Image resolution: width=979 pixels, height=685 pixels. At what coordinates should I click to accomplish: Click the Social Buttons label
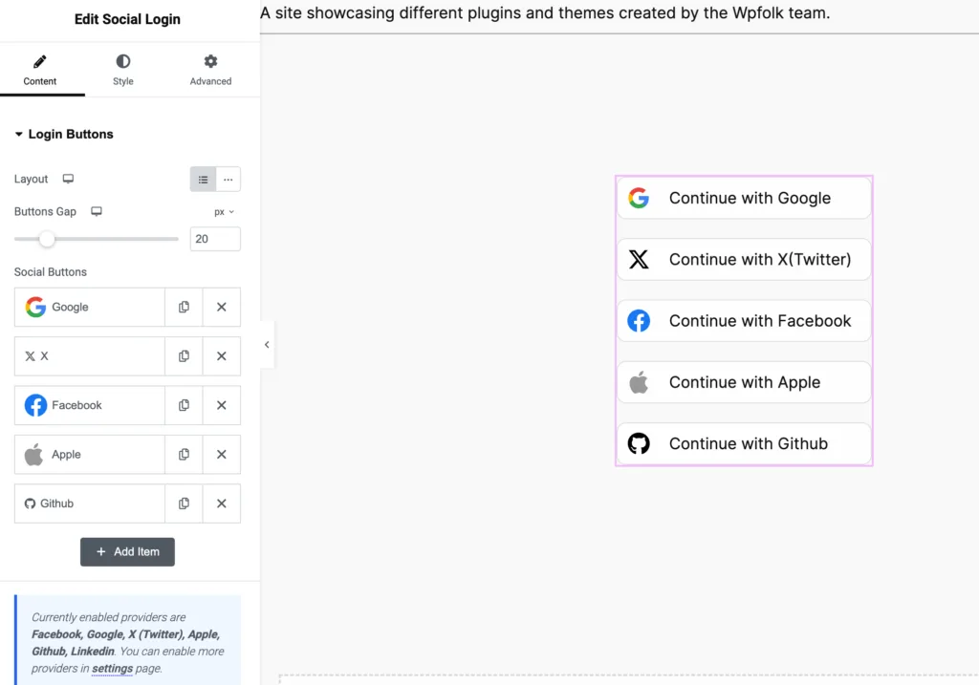click(x=51, y=272)
